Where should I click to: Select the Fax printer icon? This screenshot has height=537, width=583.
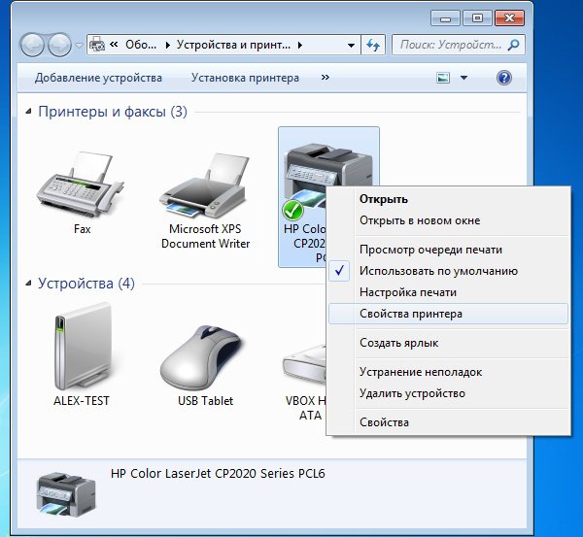(80, 185)
